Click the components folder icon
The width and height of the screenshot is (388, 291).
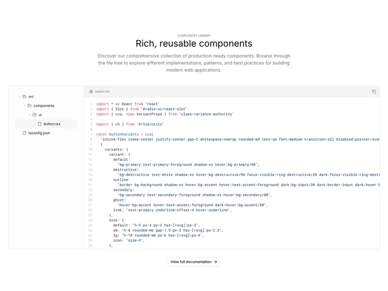point(30,106)
